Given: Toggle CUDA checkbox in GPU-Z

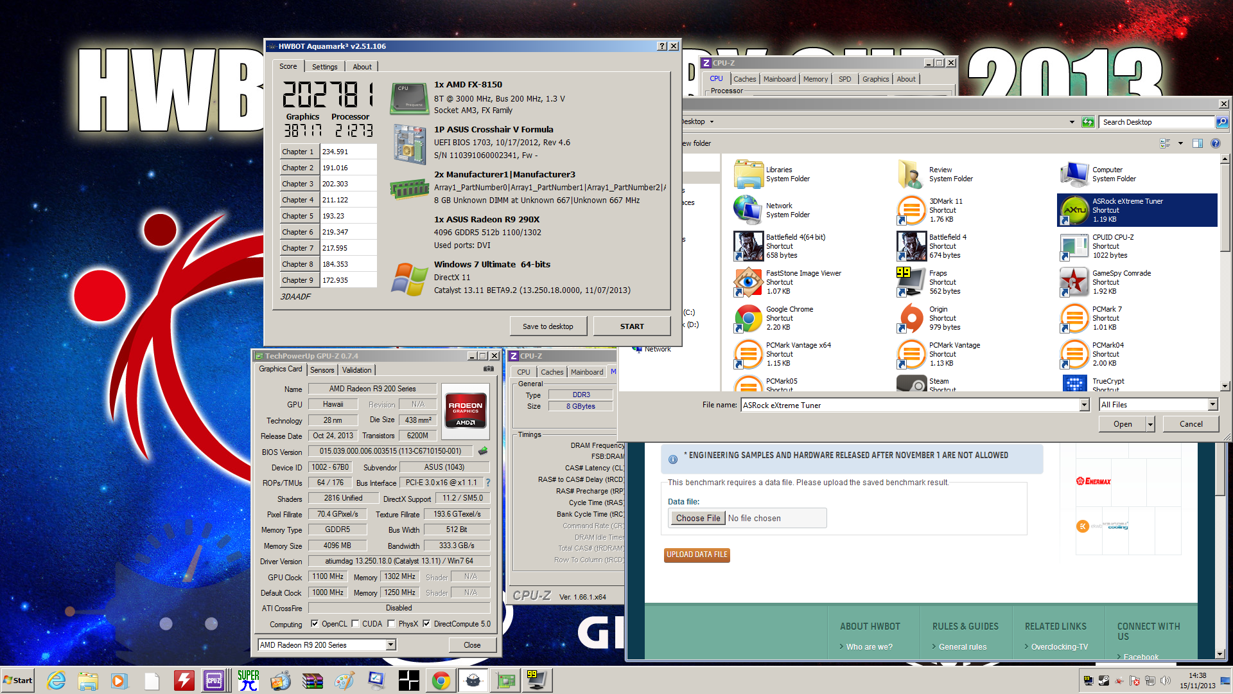Looking at the screenshot, I should [355, 623].
